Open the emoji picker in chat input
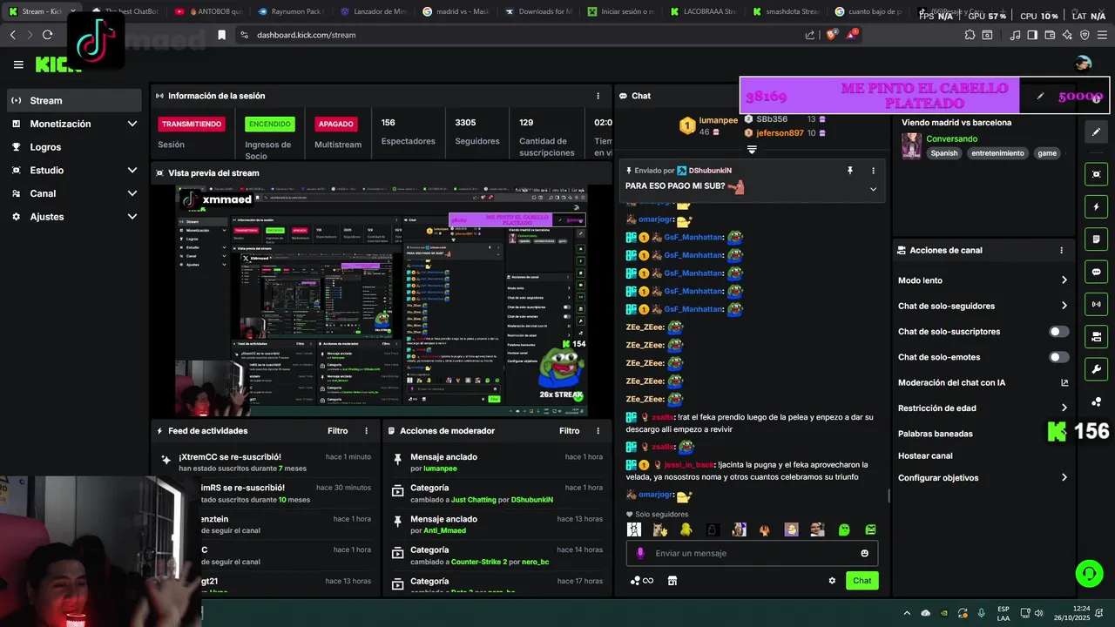Screen dimensions: 1115x627 (864, 553)
